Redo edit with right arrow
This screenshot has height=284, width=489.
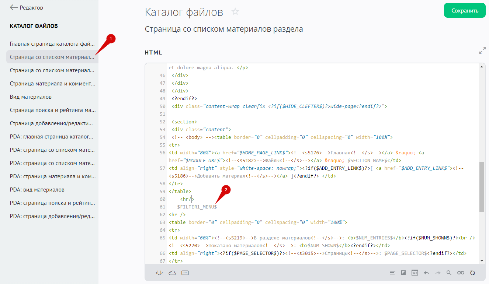click(x=438, y=273)
